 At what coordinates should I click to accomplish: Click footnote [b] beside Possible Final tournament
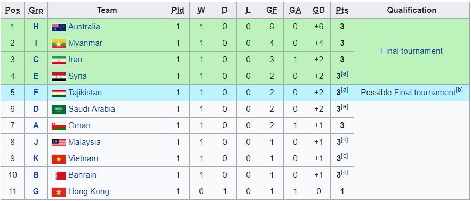point(459,90)
